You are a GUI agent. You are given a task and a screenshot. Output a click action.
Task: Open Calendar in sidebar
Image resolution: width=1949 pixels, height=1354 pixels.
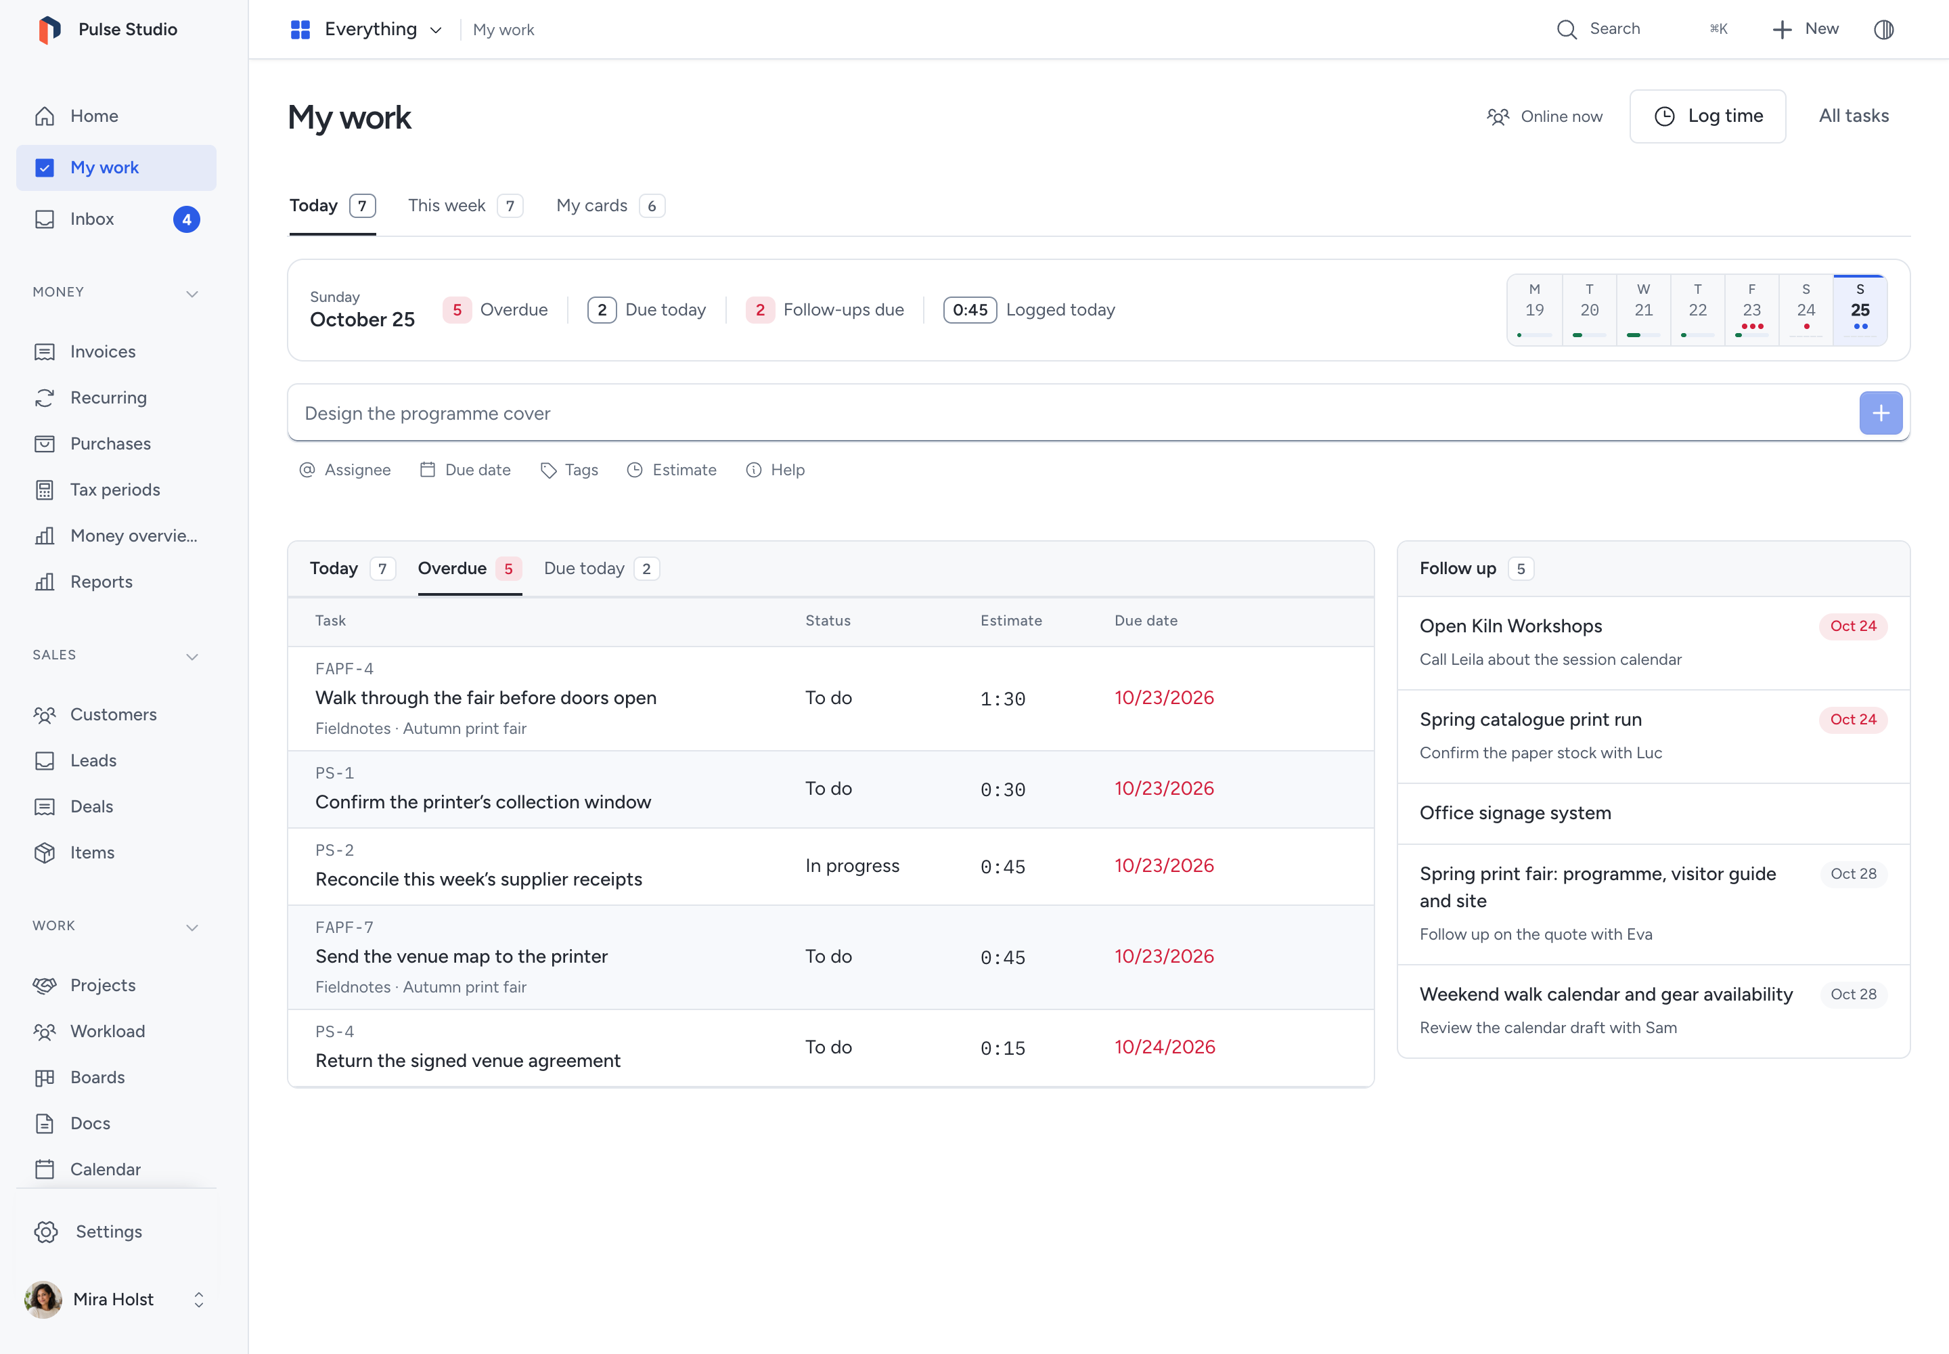point(116,1169)
